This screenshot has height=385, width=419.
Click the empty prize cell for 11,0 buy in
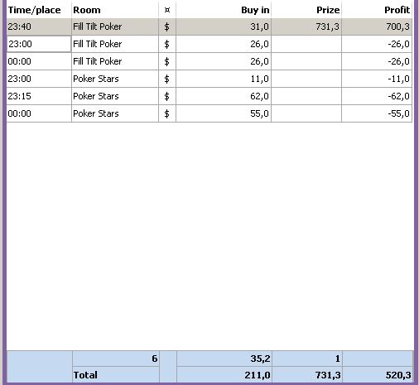click(306, 79)
